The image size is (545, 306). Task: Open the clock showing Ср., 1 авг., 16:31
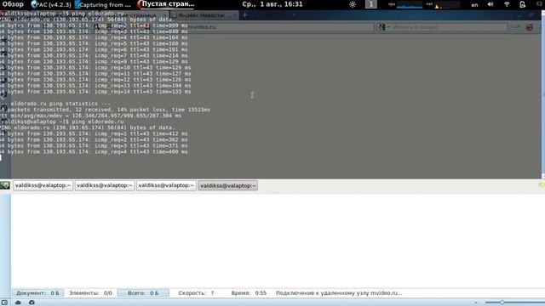(x=272, y=4)
